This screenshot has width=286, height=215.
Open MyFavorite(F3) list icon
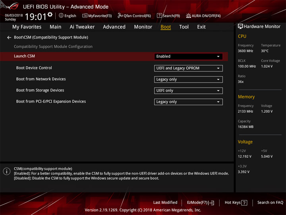[x=85, y=16]
